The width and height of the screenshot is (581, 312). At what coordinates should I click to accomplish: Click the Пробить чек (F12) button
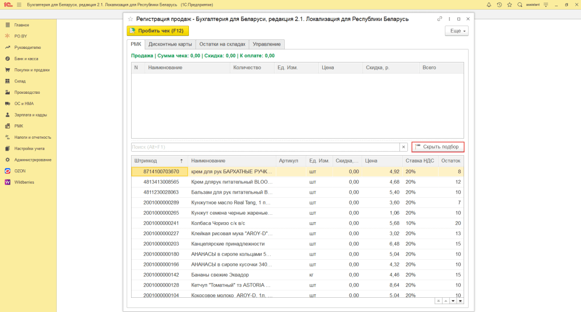pos(158,31)
